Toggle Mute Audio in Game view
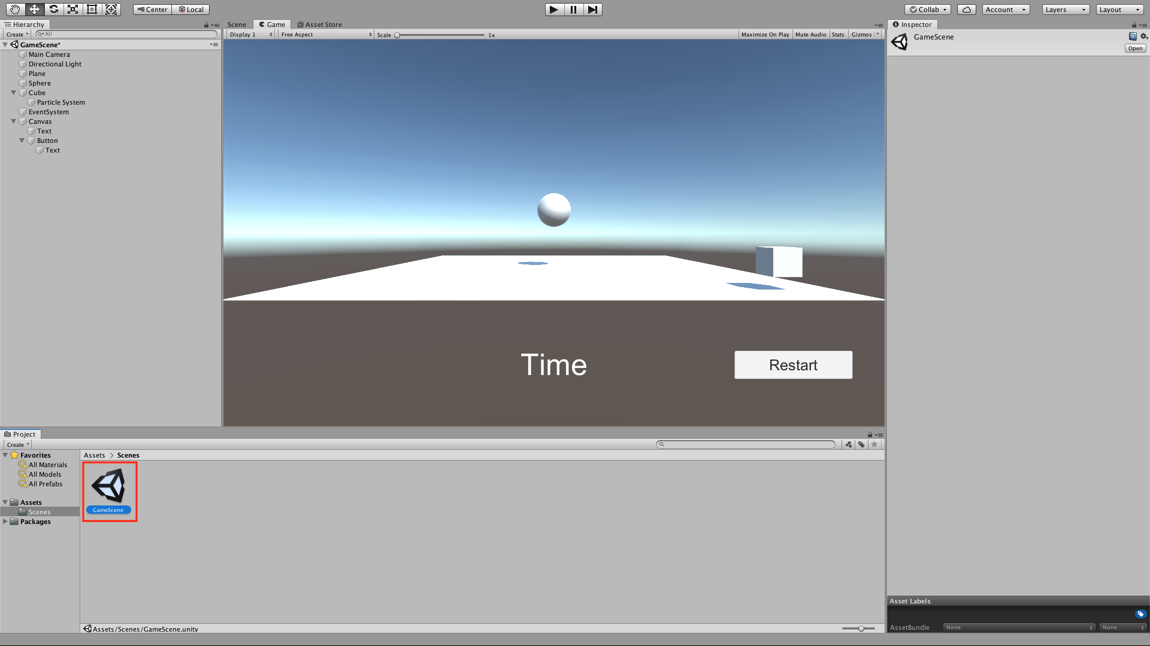Image resolution: width=1150 pixels, height=646 pixels. tap(810, 35)
